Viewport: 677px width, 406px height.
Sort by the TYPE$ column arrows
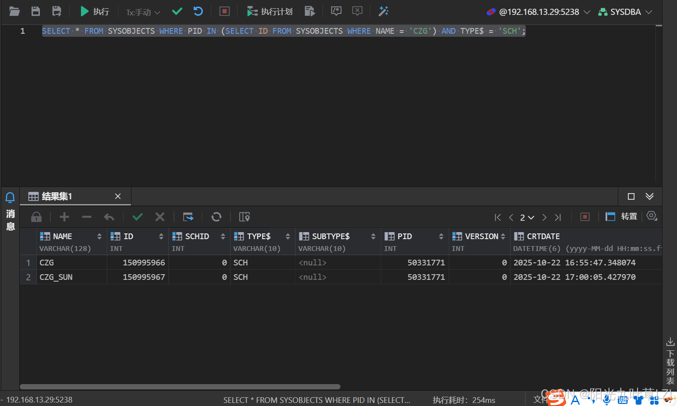pyautogui.click(x=288, y=237)
